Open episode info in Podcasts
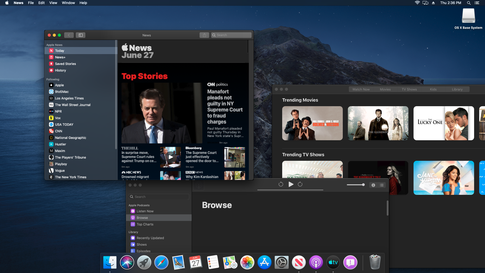This screenshot has width=485, height=273. [373, 185]
